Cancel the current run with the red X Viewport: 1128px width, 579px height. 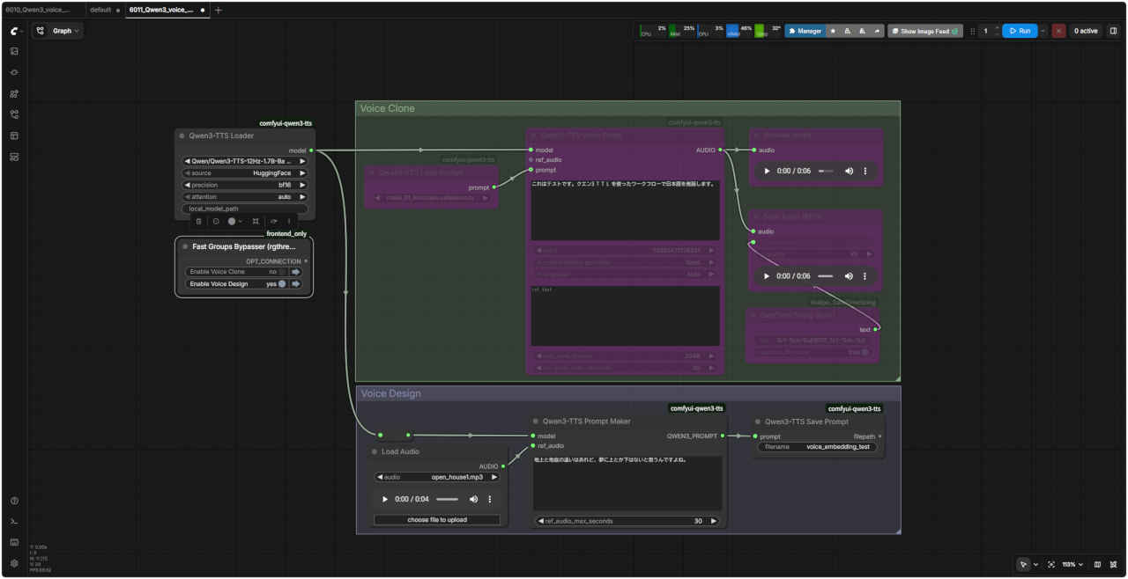1058,31
